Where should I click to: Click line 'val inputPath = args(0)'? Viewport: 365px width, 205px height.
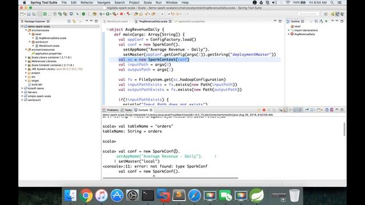(144, 64)
